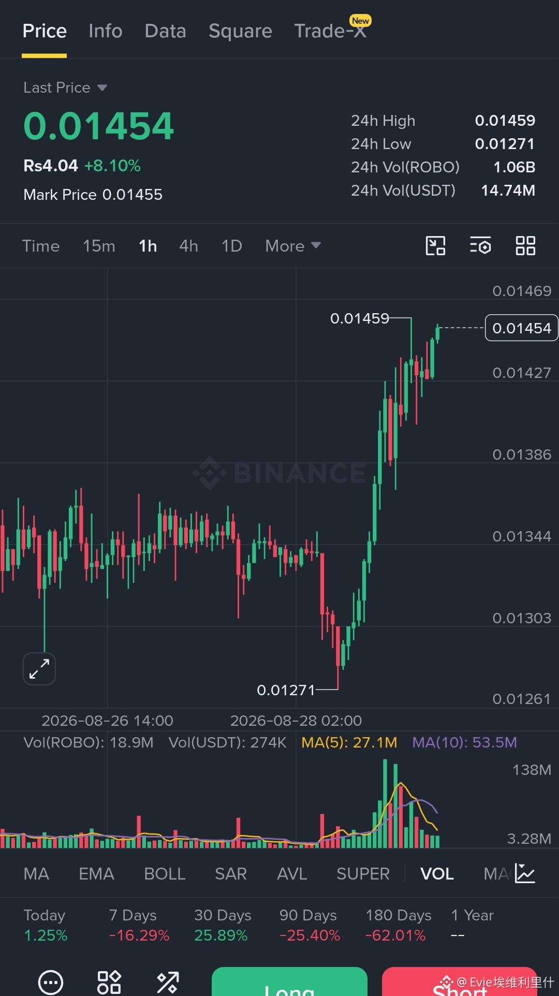The image size is (559, 996).
Task: Switch to the Price tab
Action: 45,31
